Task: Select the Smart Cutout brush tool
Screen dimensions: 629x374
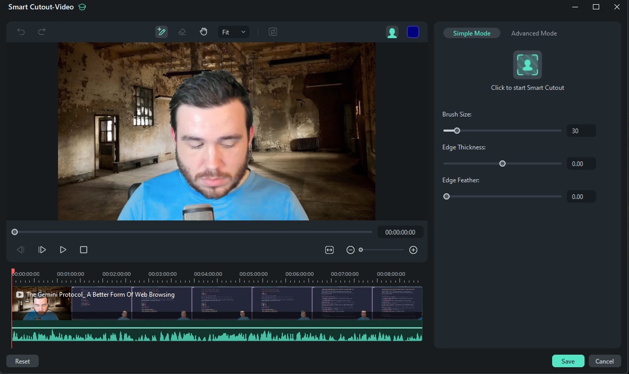Action: [x=161, y=32]
